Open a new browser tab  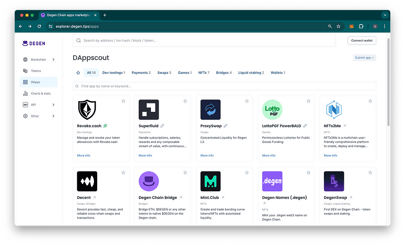(x=105, y=15)
